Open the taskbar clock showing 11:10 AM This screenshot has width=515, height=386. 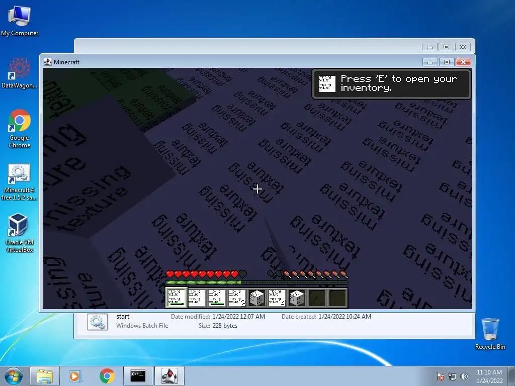(489, 376)
